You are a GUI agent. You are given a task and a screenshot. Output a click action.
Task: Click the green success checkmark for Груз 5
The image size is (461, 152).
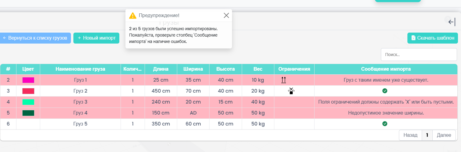pyautogui.click(x=385, y=124)
